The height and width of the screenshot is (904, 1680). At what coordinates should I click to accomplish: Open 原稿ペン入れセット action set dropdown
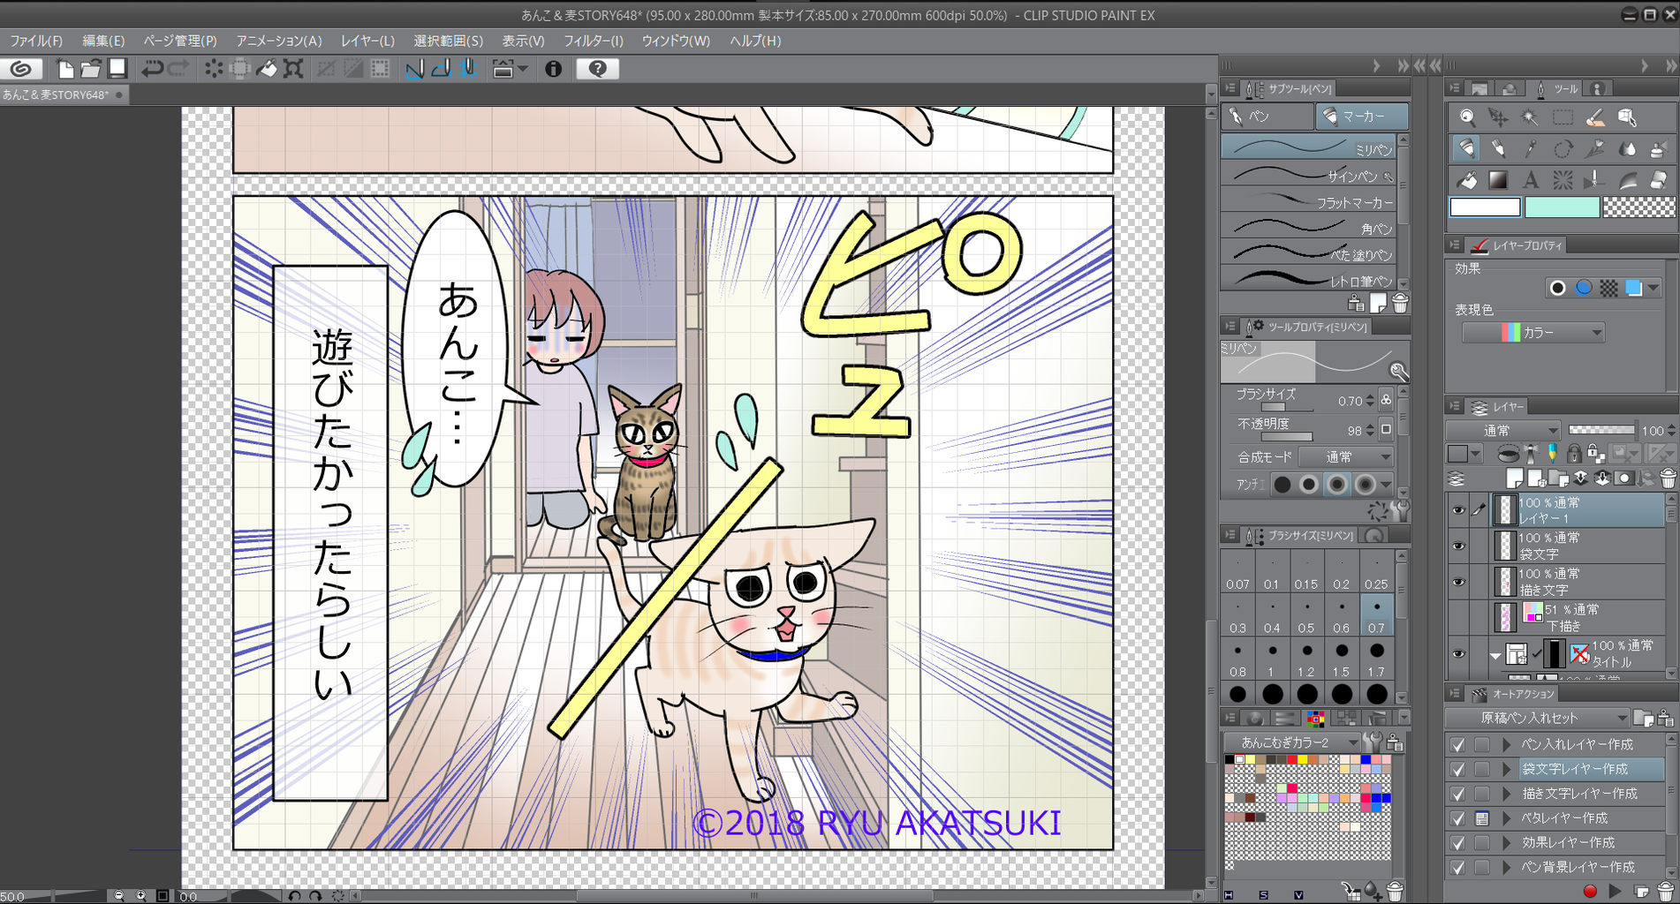click(x=1538, y=718)
